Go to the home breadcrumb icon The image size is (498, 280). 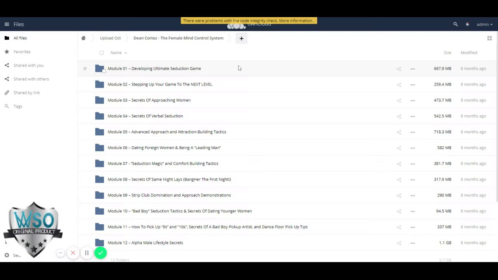(83, 38)
